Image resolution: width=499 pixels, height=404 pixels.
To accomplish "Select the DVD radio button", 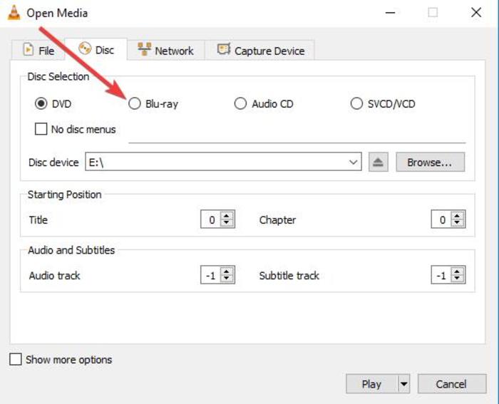I will 41,104.
